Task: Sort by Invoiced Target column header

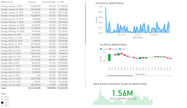Action: click(49, 2)
